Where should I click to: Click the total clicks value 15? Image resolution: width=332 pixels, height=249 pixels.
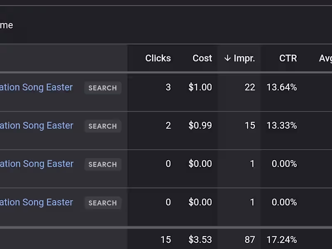click(166, 240)
